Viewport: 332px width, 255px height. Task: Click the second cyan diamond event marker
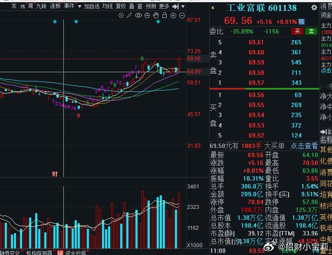click(x=76, y=21)
